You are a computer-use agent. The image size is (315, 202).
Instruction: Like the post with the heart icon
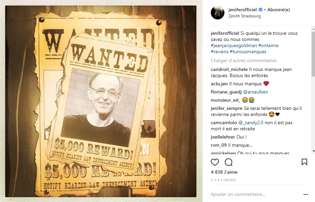tap(215, 162)
